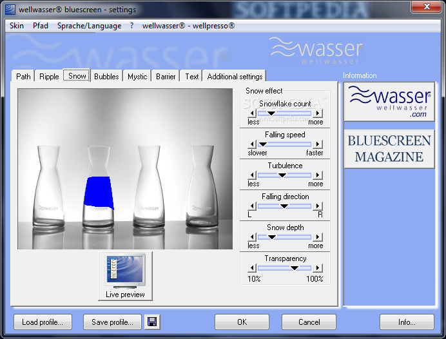Shift Falling direction toward R with arrow
This screenshot has width=446, height=339.
318,206
